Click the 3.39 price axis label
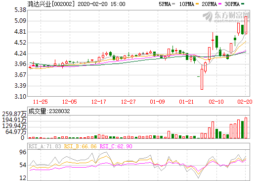 click(x=20, y=86)
